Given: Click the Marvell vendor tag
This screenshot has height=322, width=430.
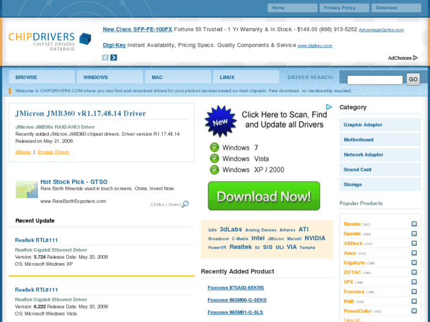Looking at the screenshot, I should coord(294,239).
